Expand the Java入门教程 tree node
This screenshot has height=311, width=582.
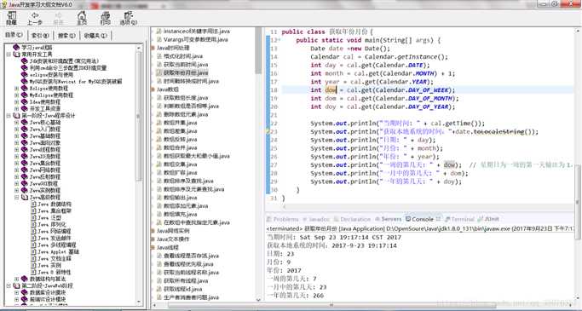(16, 130)
